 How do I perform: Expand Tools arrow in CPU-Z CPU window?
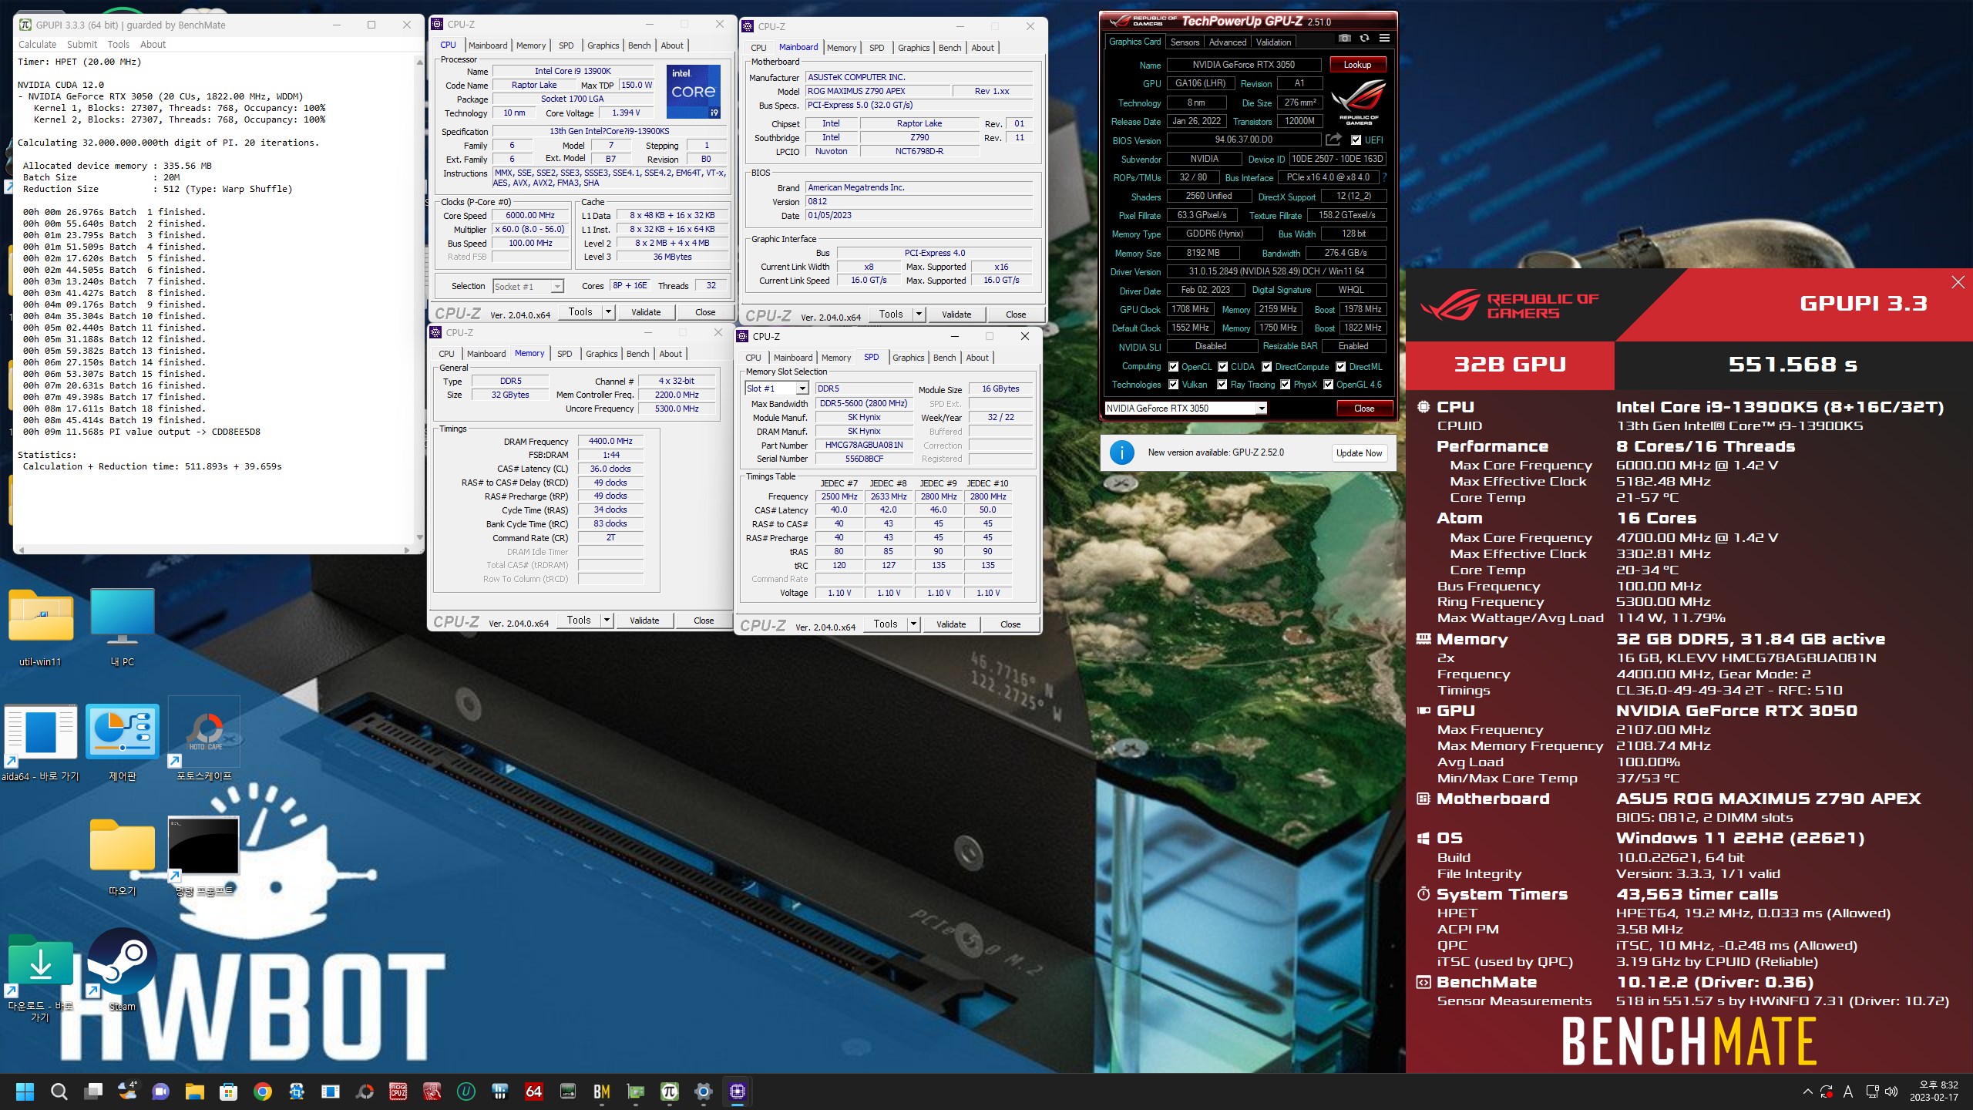pyautogui.click(x=609, y=312)
